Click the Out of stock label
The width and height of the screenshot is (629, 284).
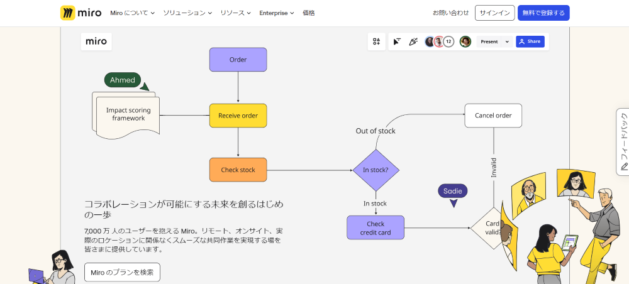click(x=376, y=131)
